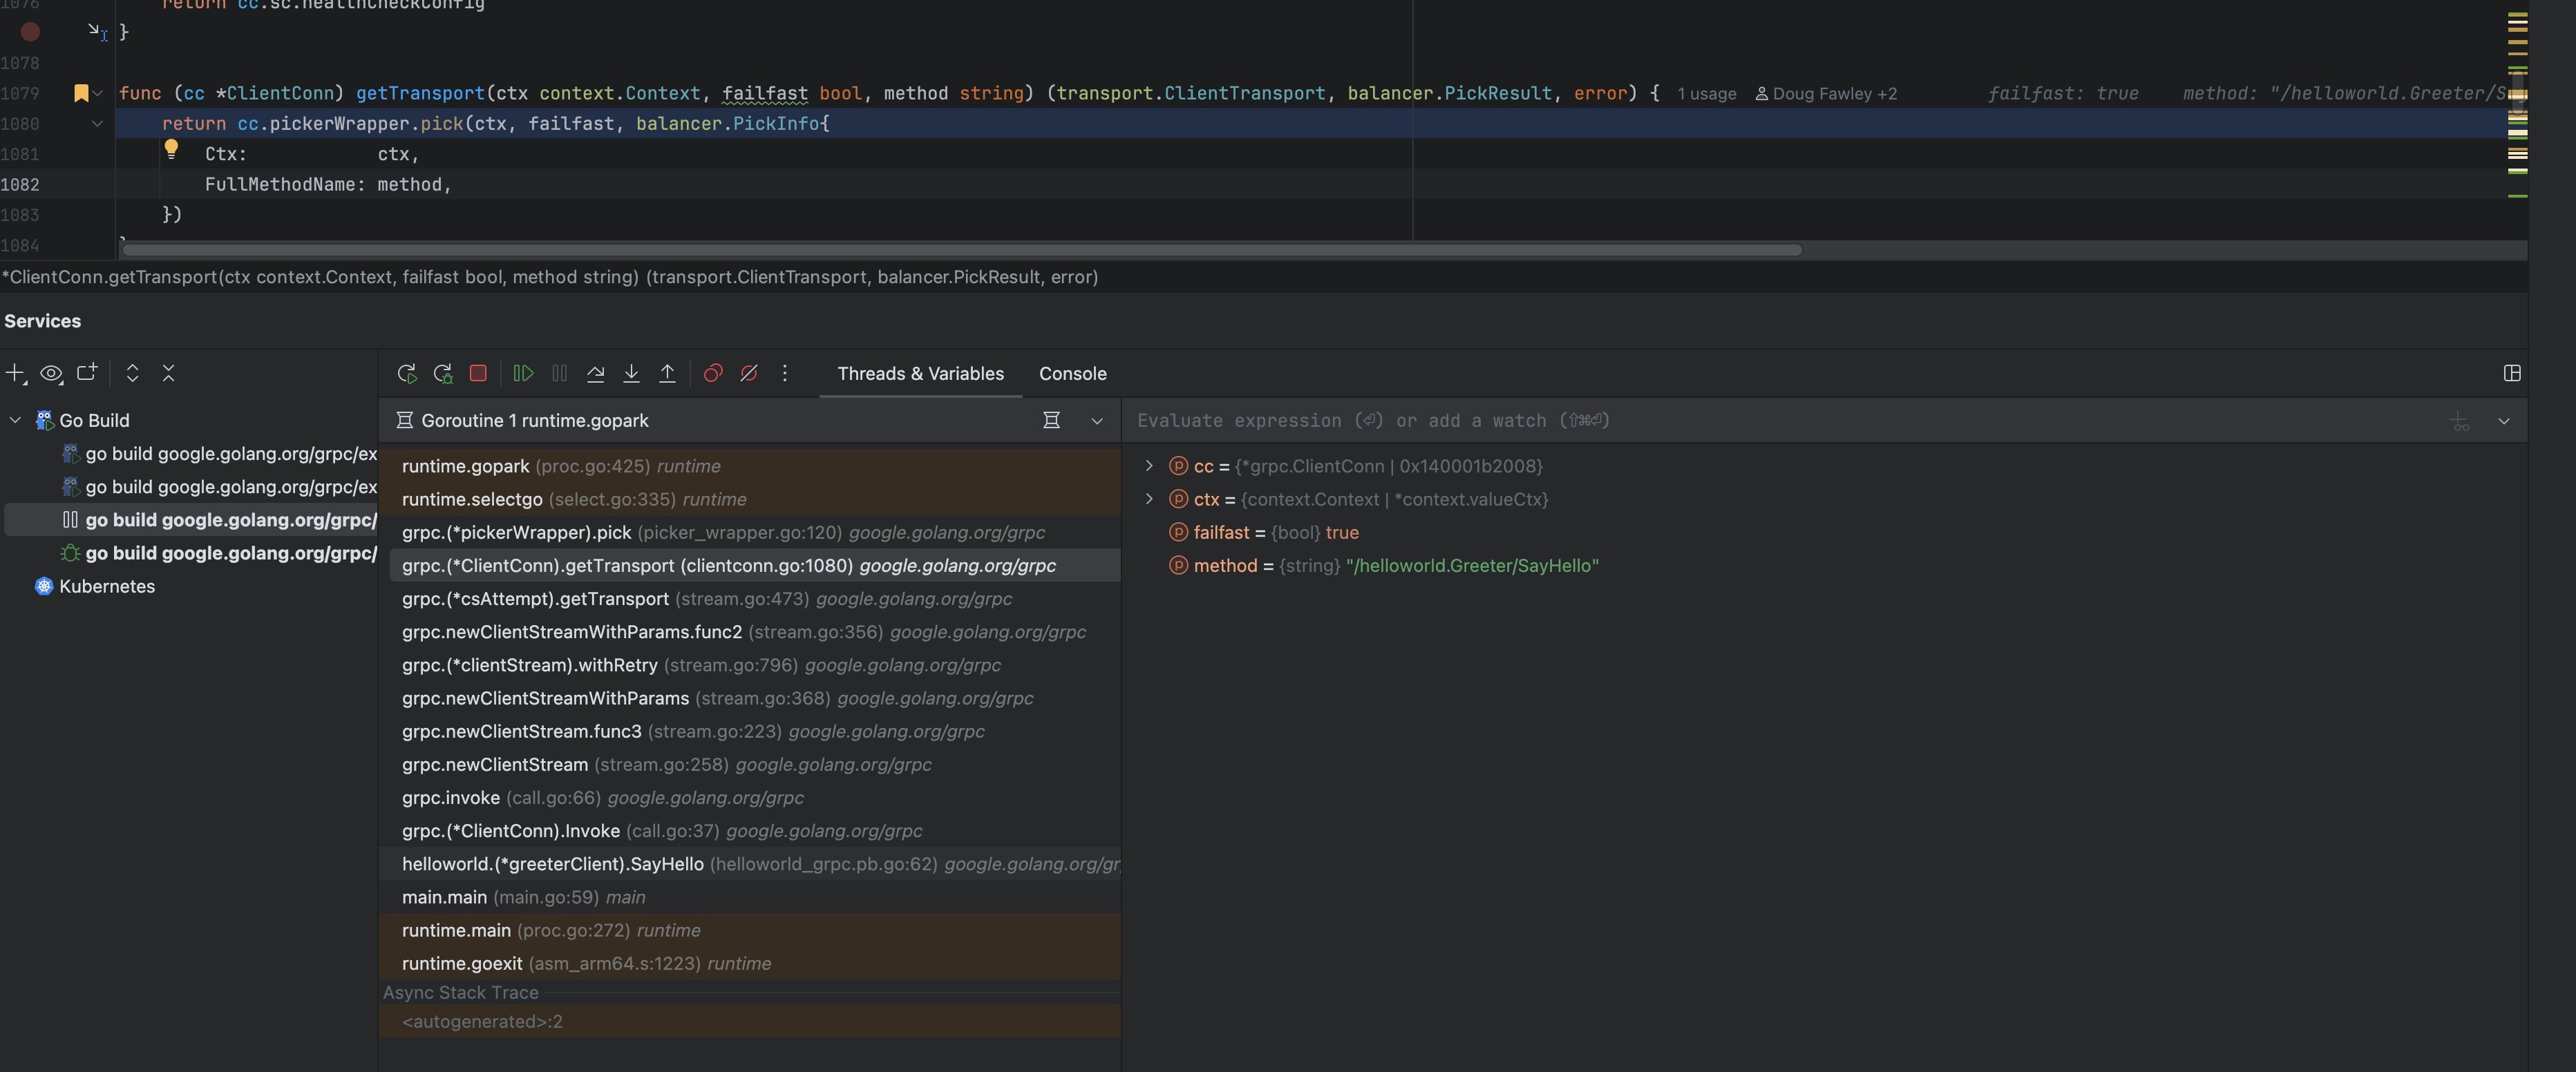Click the Add service plus icon

click(14, 373)
